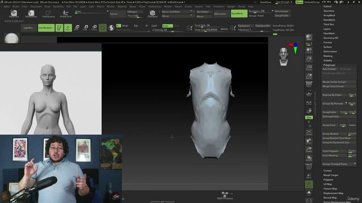Screen dimensions: 362x203
Task: Select the SelectLasso brush icon
Action: coord(49,14)
